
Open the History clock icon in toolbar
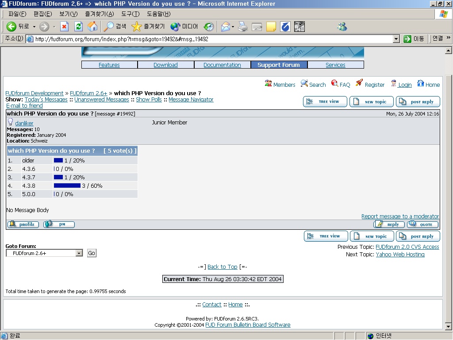click(x=209, y=27)
